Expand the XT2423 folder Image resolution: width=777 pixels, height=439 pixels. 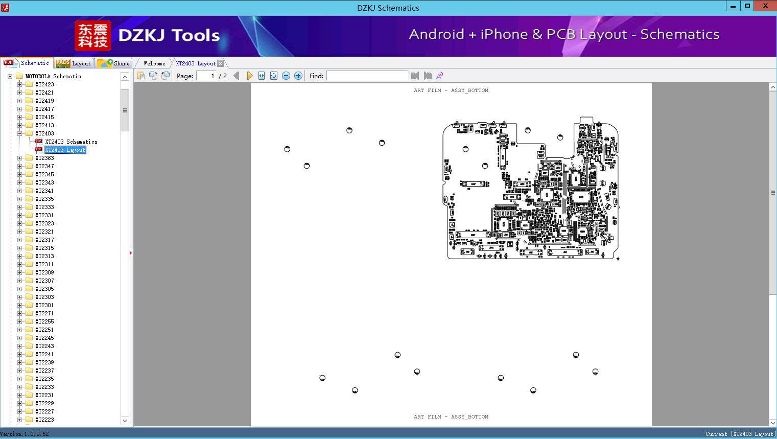(x=19, y=84)
